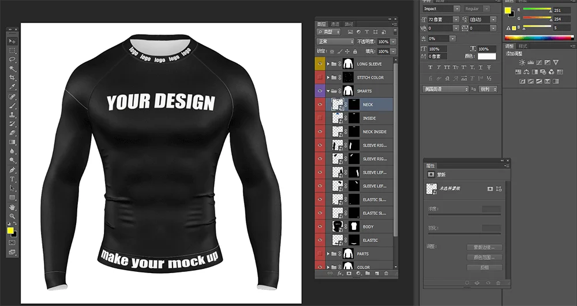The image size is (577, 306).
Task: Click Delete layer trash icon in Layers panel
Action: (386, 274)
